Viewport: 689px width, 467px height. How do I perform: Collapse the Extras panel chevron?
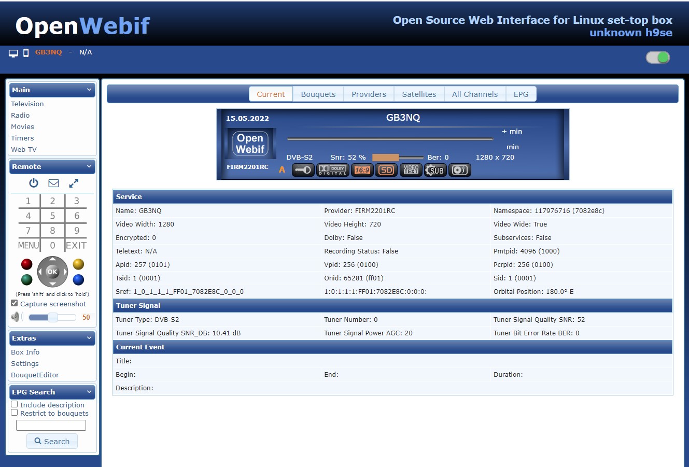pyautogui.click(x=89, y=338)
